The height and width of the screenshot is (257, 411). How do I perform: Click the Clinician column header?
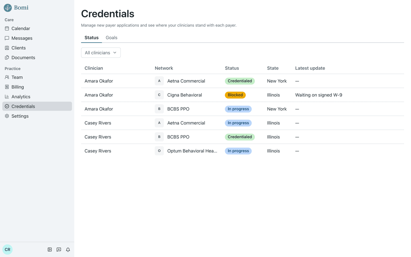tap(94, 68)
